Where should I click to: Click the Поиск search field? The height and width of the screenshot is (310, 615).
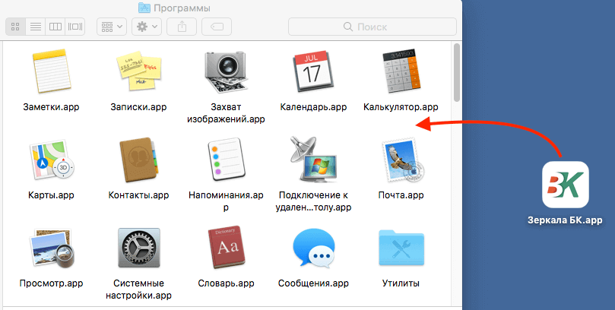coord(372,27)
